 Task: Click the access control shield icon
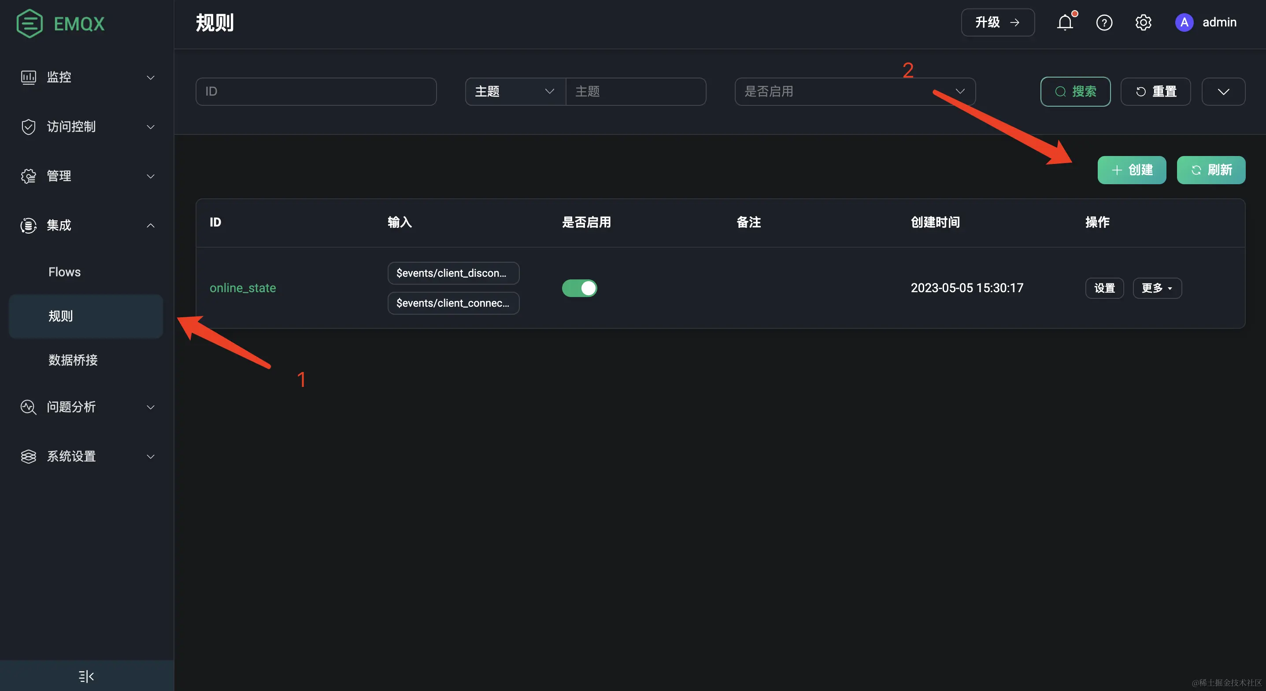click(x=29, y=127)
